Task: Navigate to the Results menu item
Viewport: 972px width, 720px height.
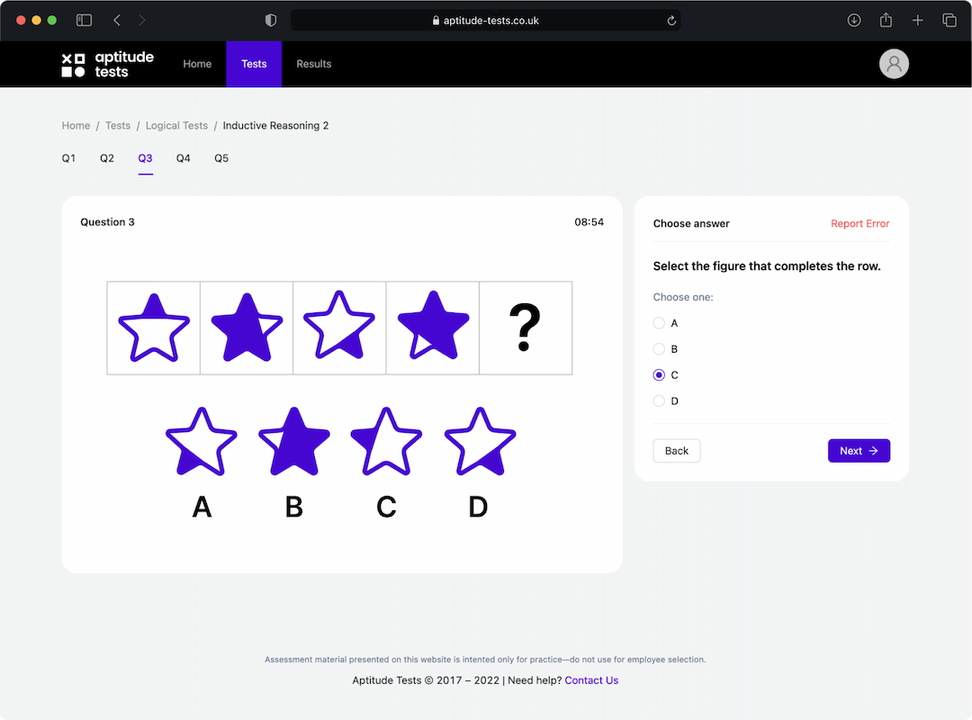Action: click(x=313, y=64)
